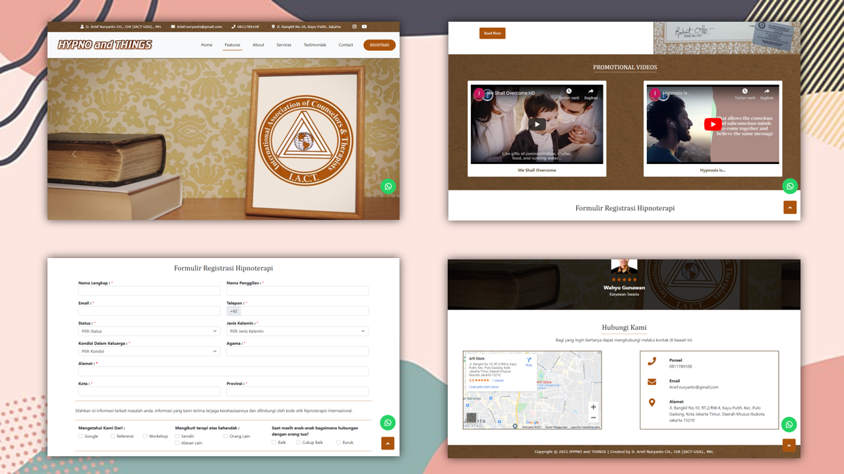Open 'Pilih Kondisi' family condition dropdown
The height and width of the screenshot is (474, 844).
[149, 352]
